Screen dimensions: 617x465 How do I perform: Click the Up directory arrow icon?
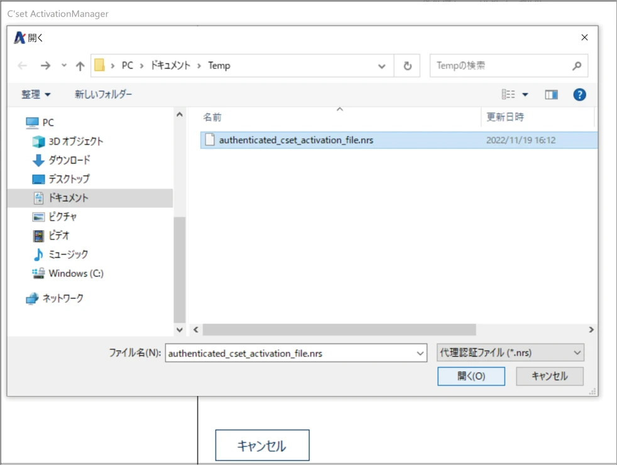(80, 66)
